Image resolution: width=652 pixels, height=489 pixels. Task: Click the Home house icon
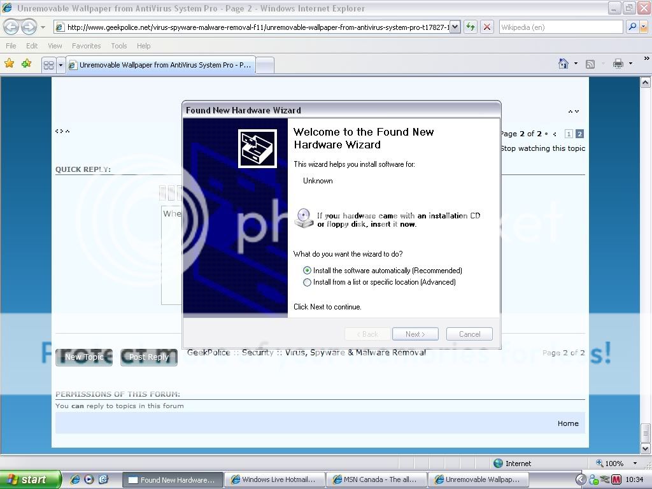click(x=563, y=64)
